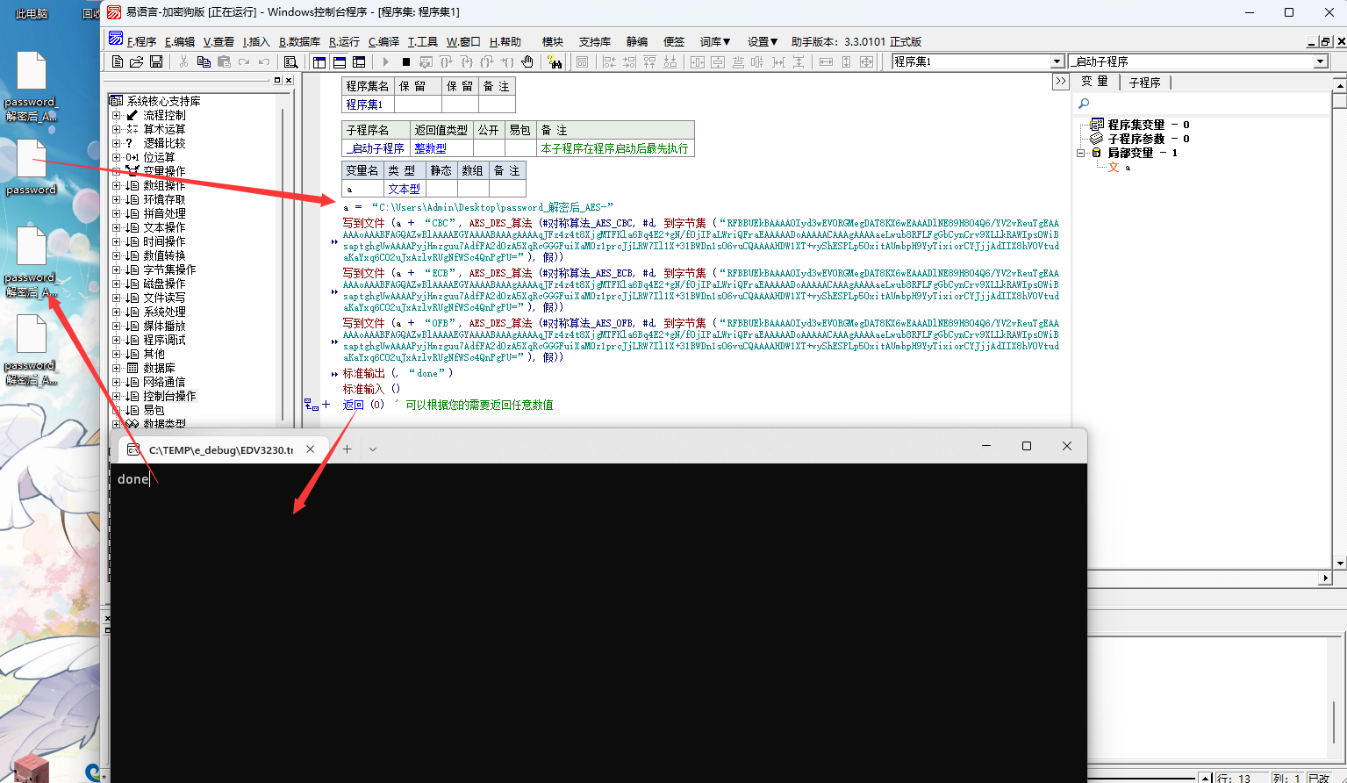
Task: Expand the 文件读写 tree node
Action: pos(117,298)
